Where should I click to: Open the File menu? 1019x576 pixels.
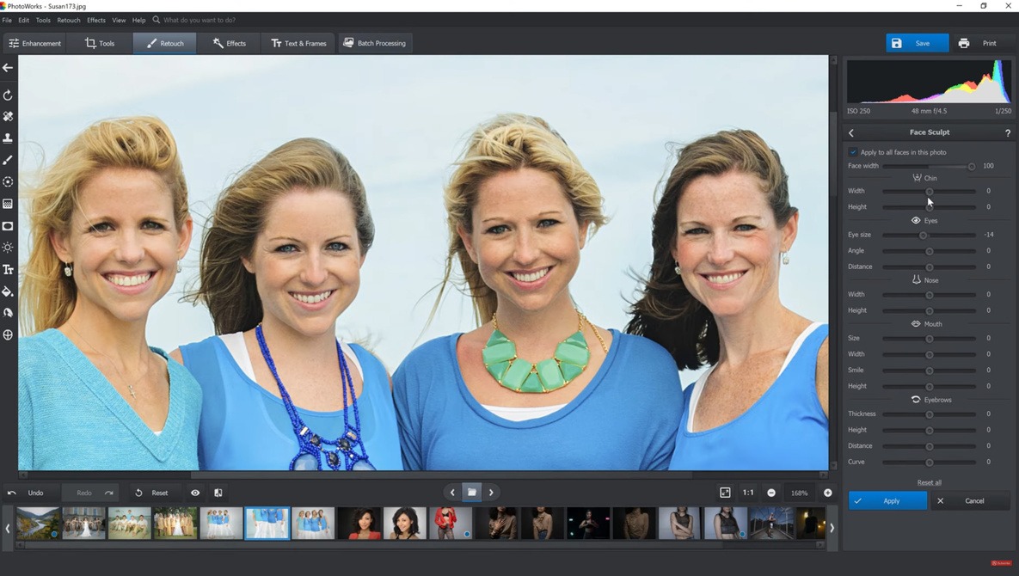7,20
